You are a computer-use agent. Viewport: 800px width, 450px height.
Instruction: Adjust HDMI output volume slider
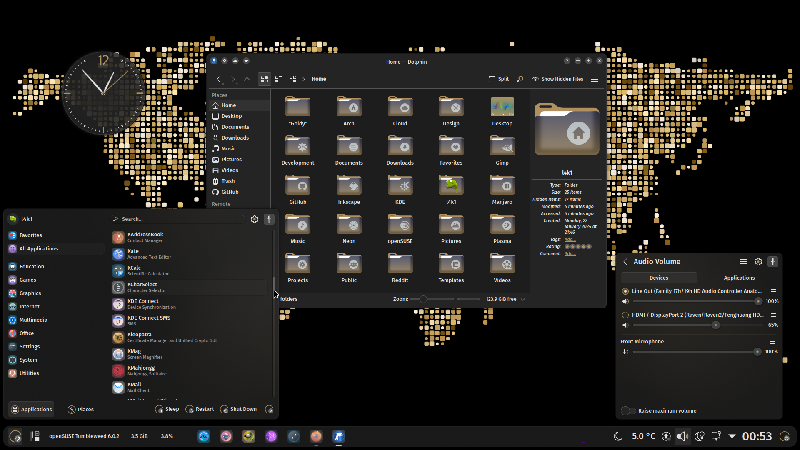697,325
